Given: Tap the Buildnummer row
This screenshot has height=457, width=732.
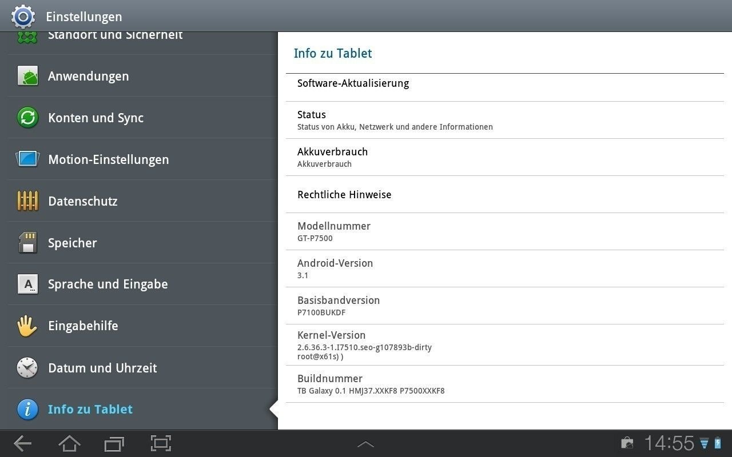Looking at the screenshot, I should pos(505,384).
